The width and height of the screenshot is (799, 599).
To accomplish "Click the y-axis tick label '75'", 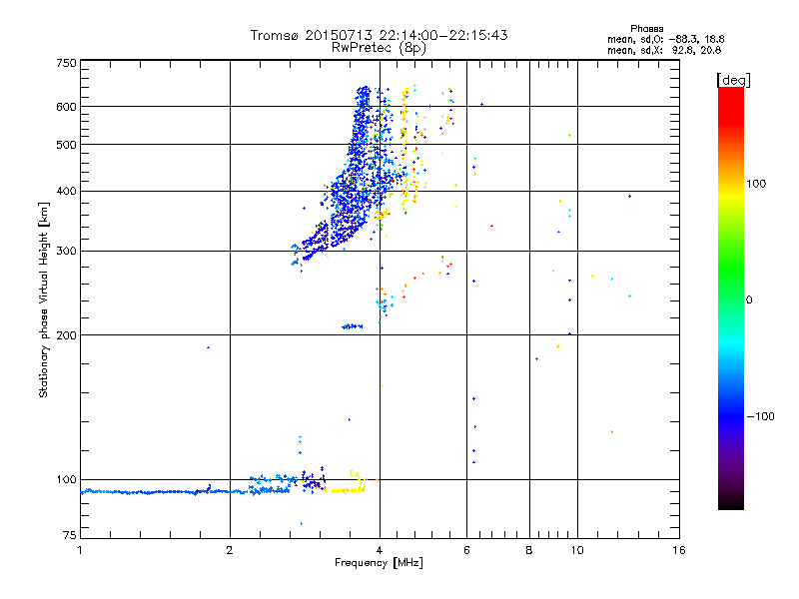I will [x=70, y=535].
